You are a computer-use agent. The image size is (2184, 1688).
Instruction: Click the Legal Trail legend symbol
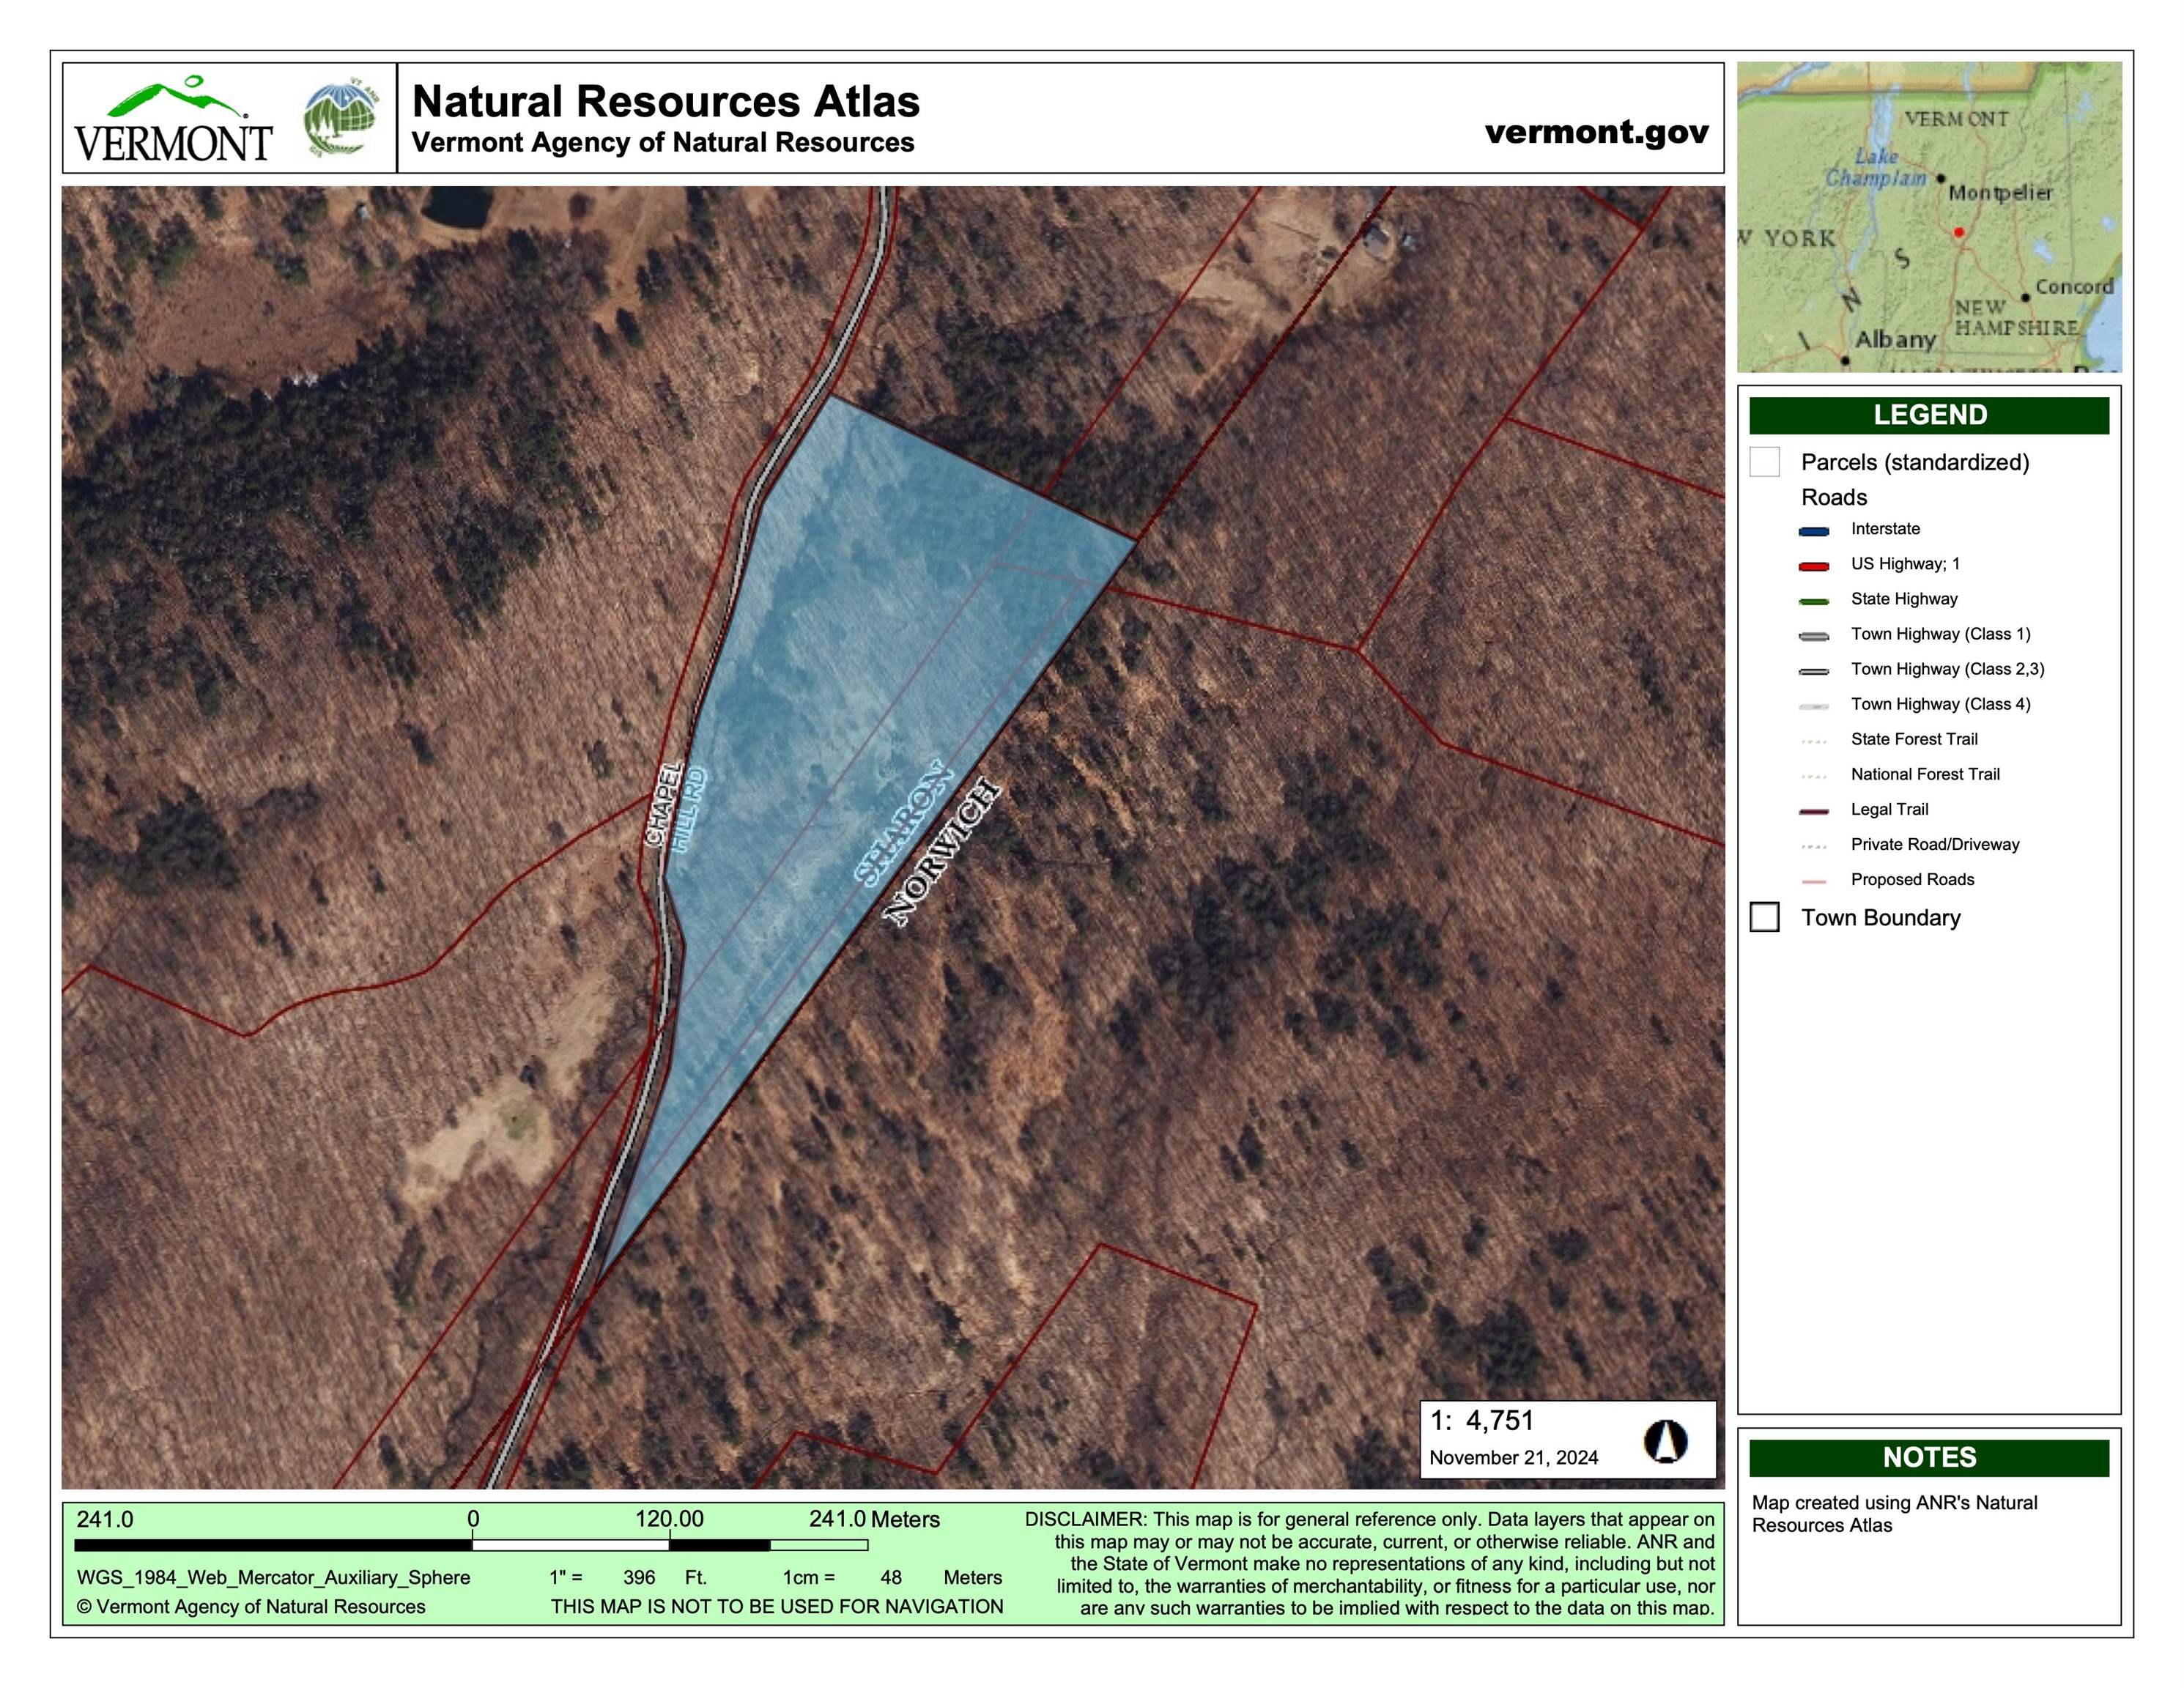pyautogui.click(x=1813, y=811)
